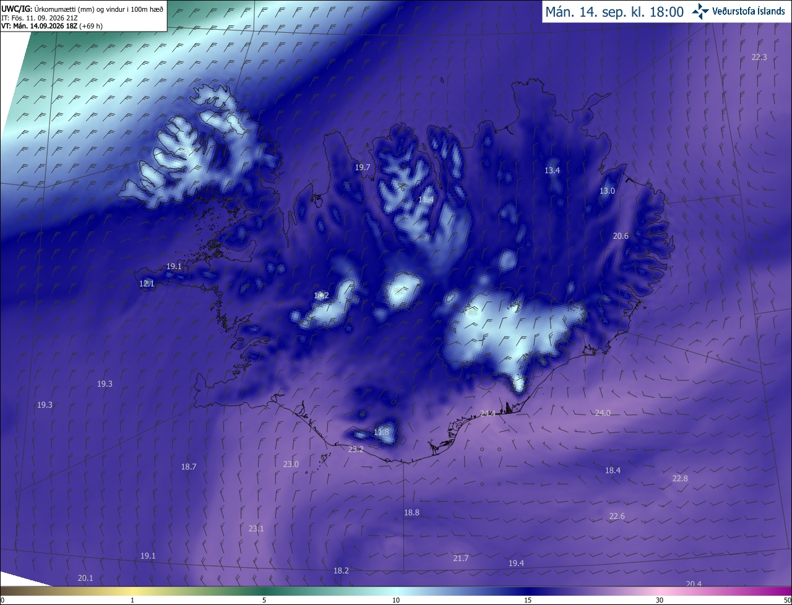Click the 22.8 value in the southeast ocean

pos(680,478)
